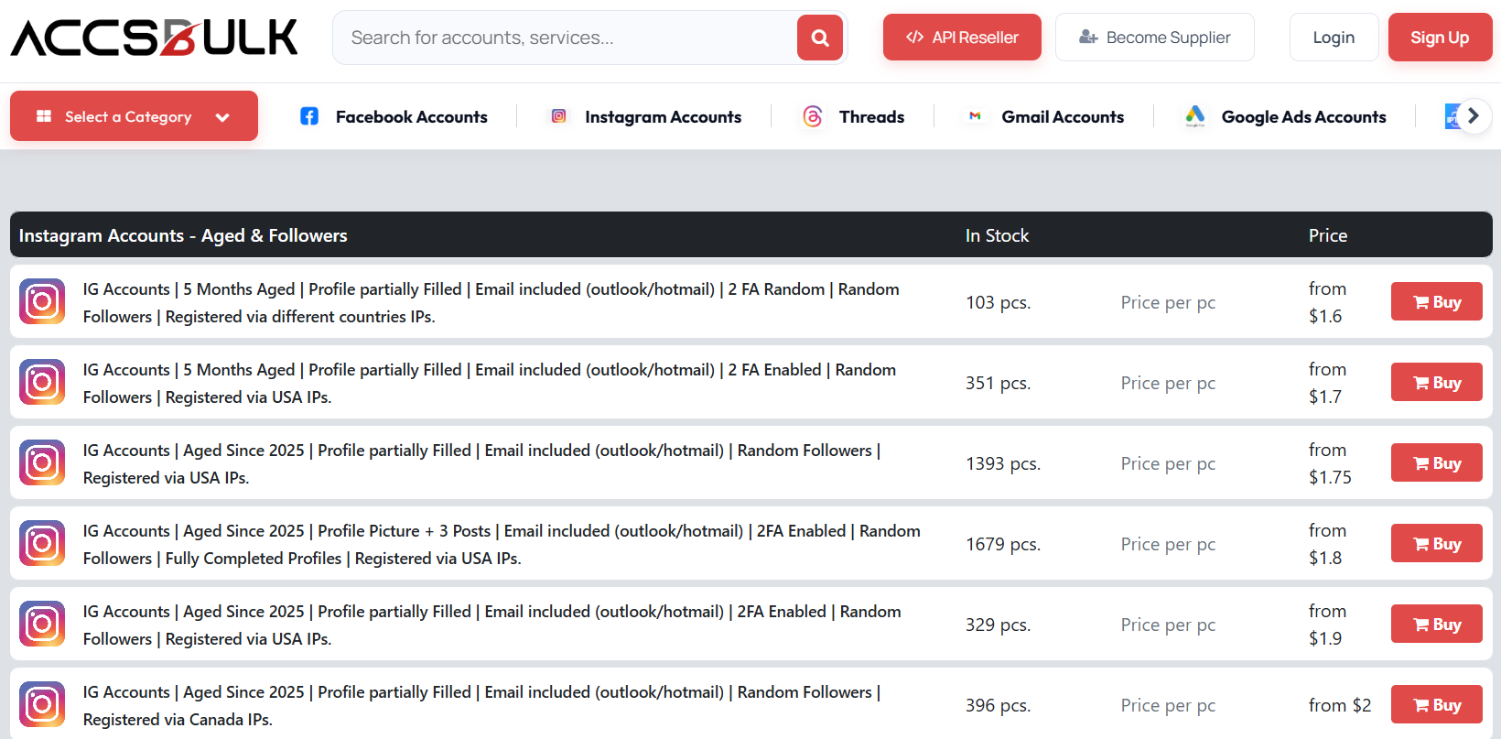Click Instagram icon of 103 pcs. listing

click(x=42, y=301)
